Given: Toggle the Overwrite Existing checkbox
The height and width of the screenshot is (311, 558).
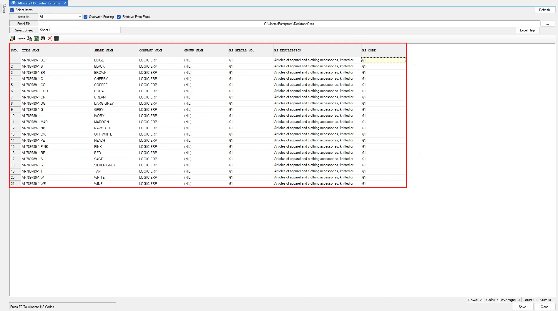Looking at the screenshot, I should point(86,17).
